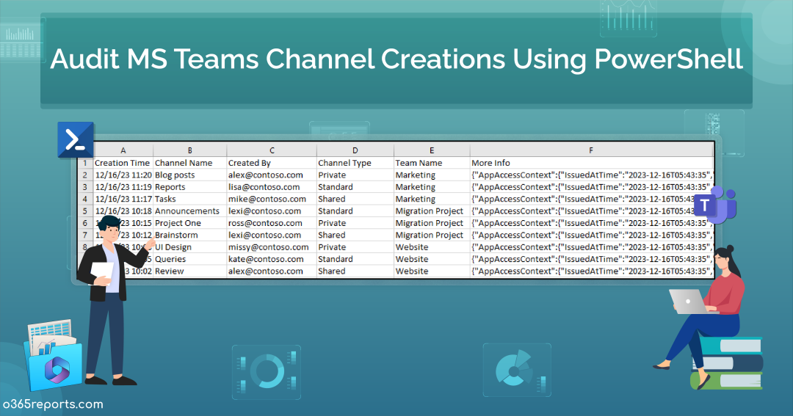Click the "Reports" channel cell

(x=189, y=187)
